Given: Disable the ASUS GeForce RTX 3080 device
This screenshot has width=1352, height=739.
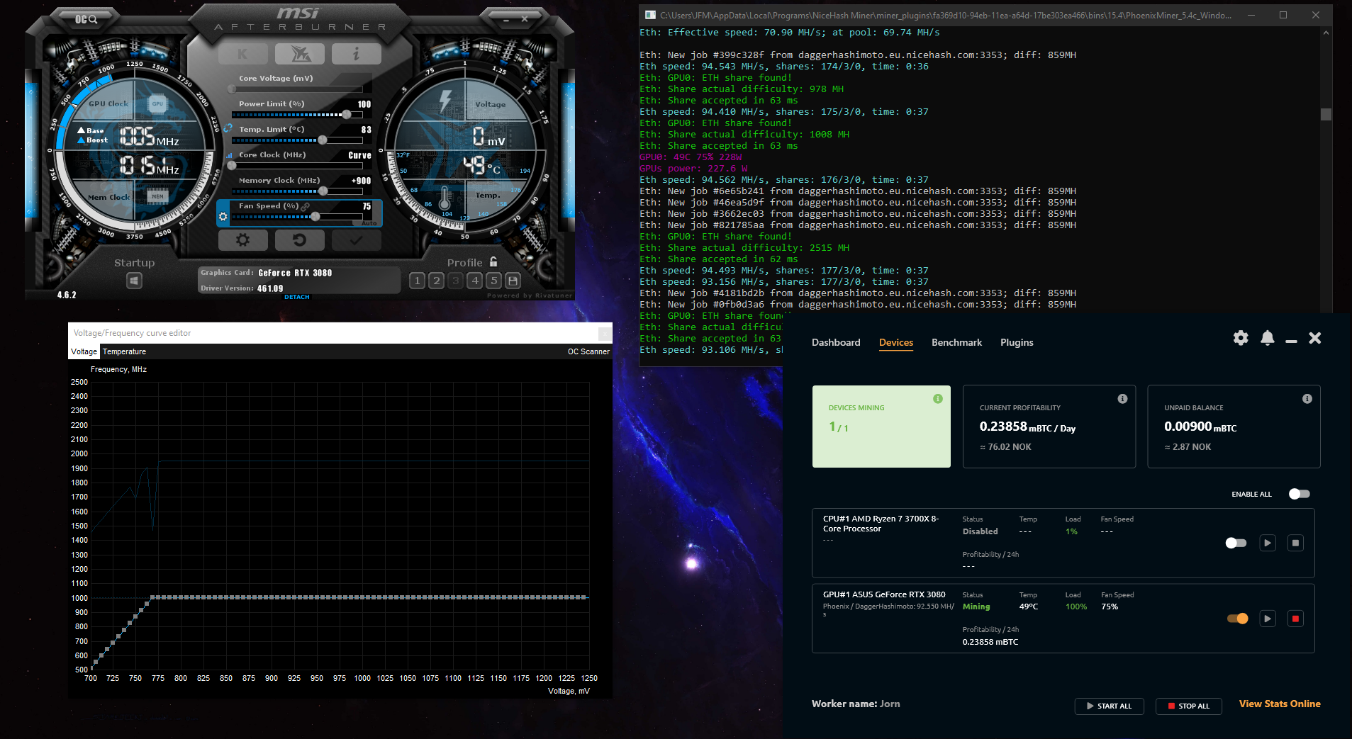Looking at the screenshot, I should pyautogui.click(x=1238, y=619).
